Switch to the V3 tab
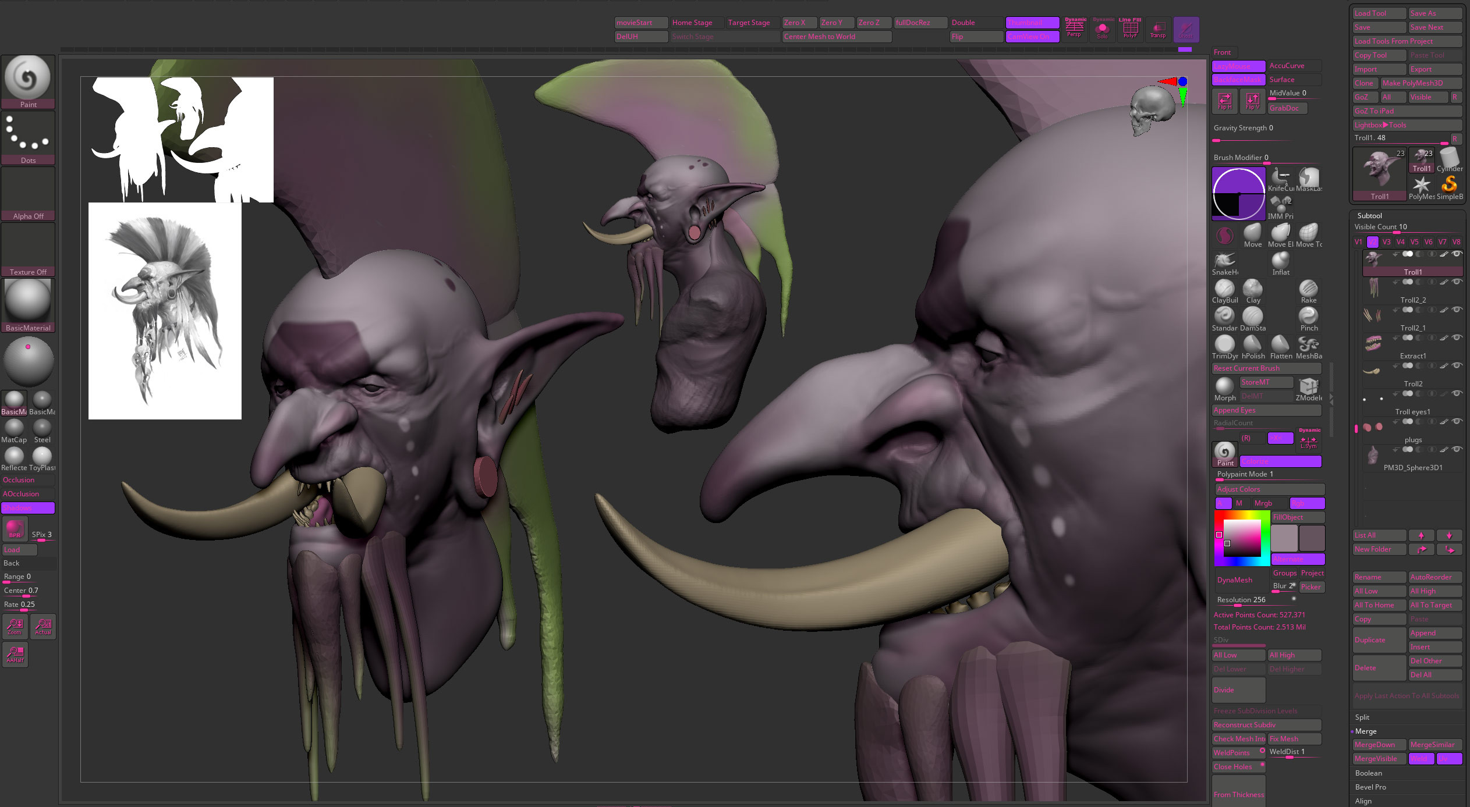Screen dimensions: 1470x807 coord(1387,241)
